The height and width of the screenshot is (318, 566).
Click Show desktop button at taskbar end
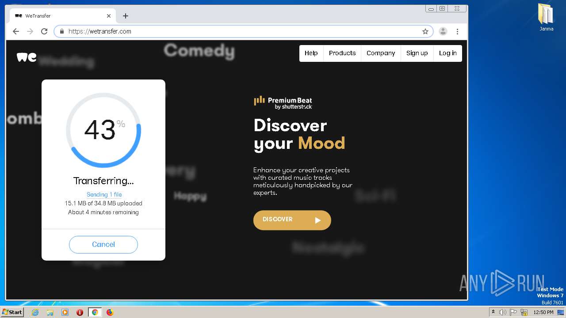562,312
